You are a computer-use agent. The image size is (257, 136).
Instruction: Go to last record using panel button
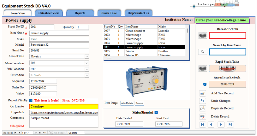(230, 125)
